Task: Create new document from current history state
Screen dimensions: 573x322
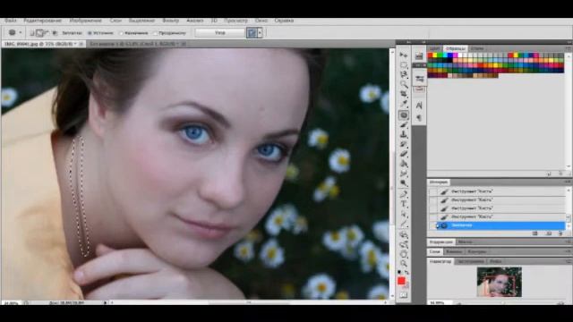Action: 535,233
